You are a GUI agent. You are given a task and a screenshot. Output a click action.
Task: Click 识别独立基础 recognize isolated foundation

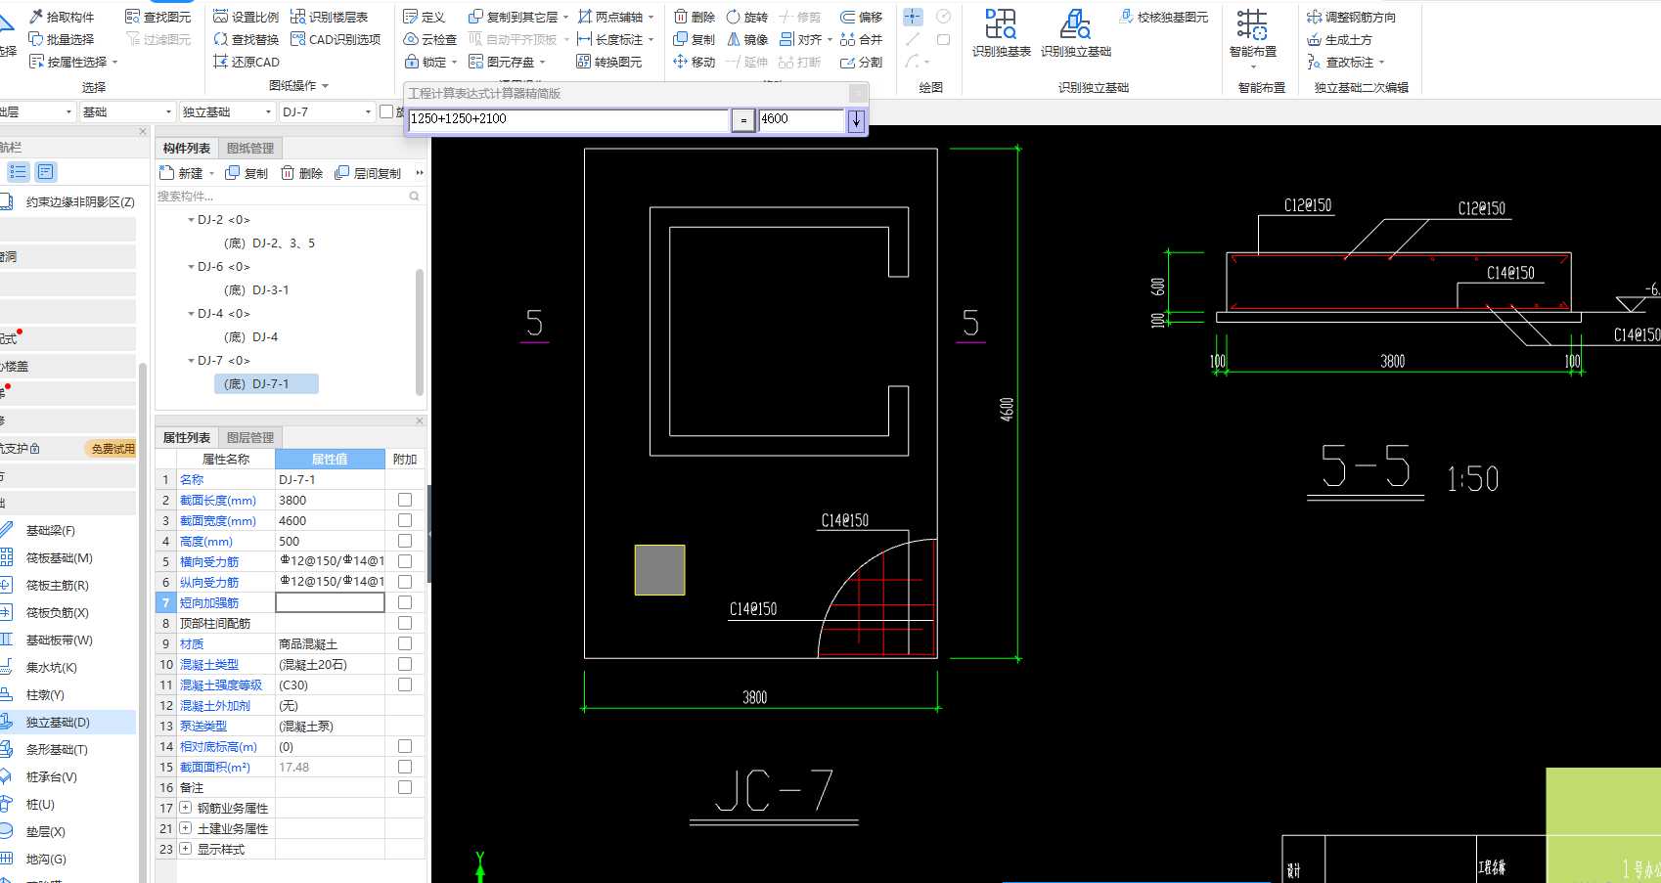(1076, 32)
